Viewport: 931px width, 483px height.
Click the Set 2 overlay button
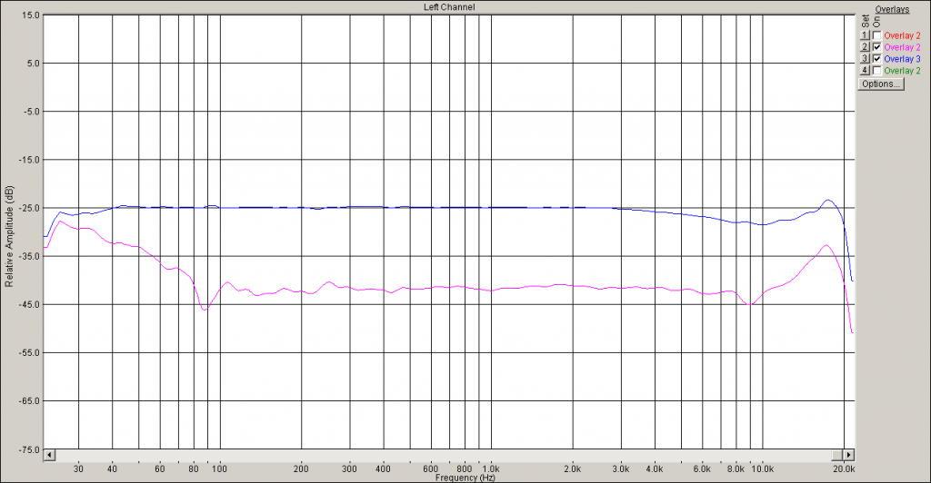coord(865,47)
